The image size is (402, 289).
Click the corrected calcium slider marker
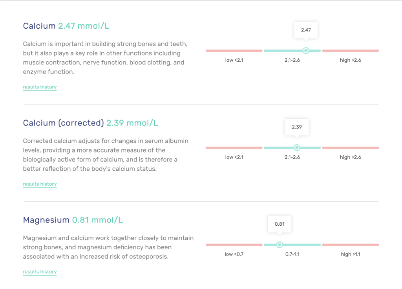point(297,148)
